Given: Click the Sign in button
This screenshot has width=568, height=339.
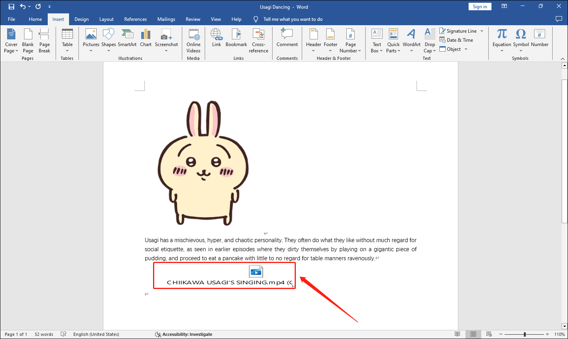Looking at the screenshot, I should [x=480, y=7].
